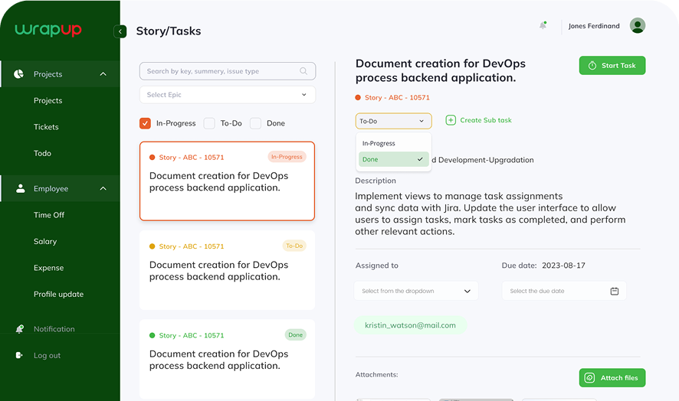
Task: Click the plus icon beside Create Sub task
Action: [451, 120]
